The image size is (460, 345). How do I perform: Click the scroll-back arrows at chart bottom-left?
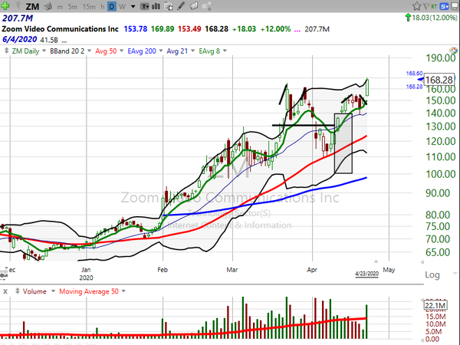point(4,274)
